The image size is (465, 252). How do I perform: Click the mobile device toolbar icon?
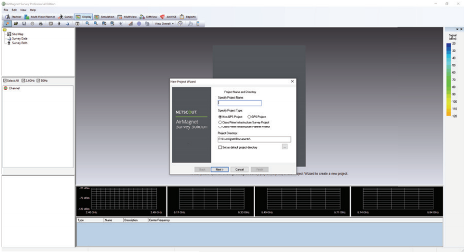[x=198, y=24]
